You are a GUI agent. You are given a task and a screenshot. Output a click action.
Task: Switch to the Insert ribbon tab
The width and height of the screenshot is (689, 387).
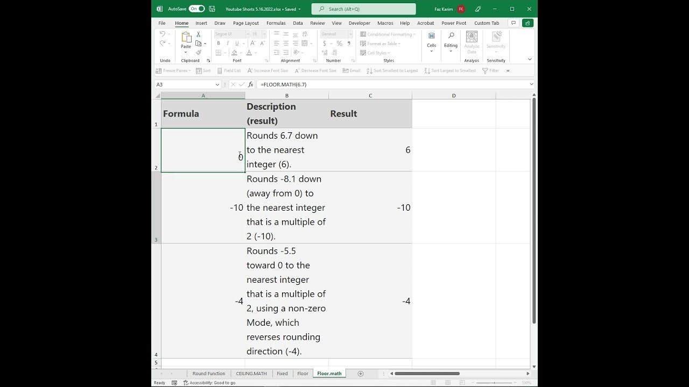point(201,23)
